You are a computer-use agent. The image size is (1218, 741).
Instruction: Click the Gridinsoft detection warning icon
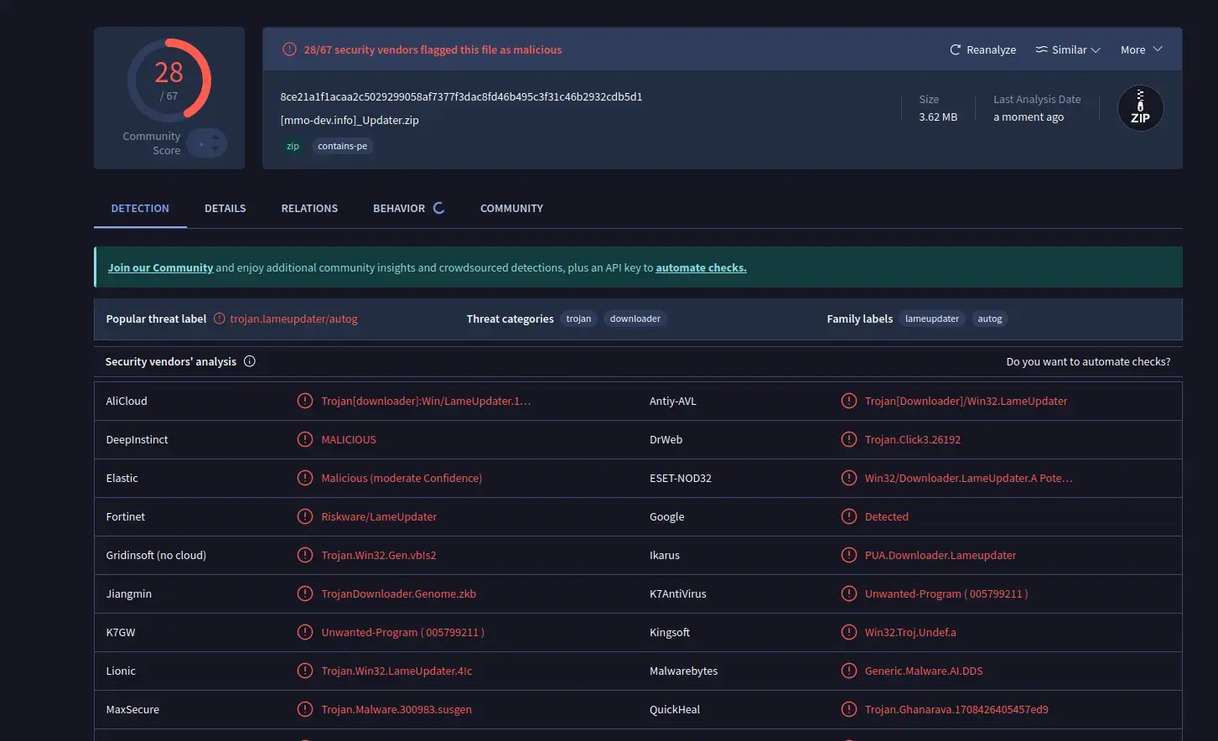[305, 555]
